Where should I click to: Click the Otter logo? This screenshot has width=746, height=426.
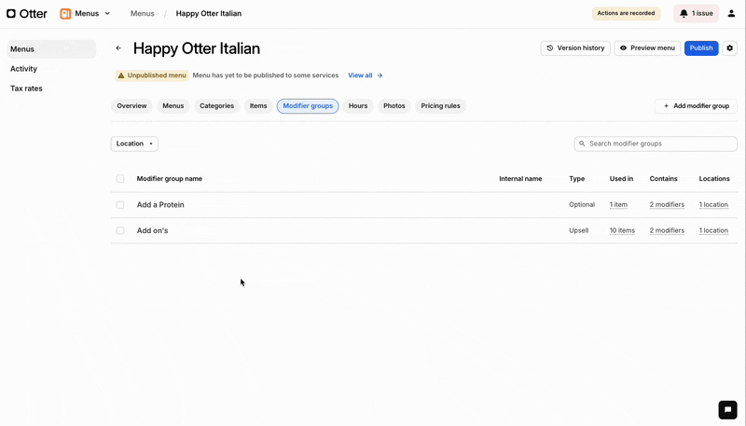tap(27, 13)
